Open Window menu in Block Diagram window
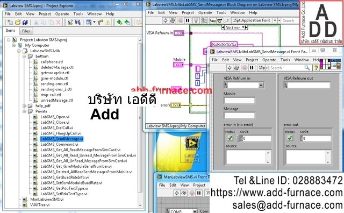 238,12
